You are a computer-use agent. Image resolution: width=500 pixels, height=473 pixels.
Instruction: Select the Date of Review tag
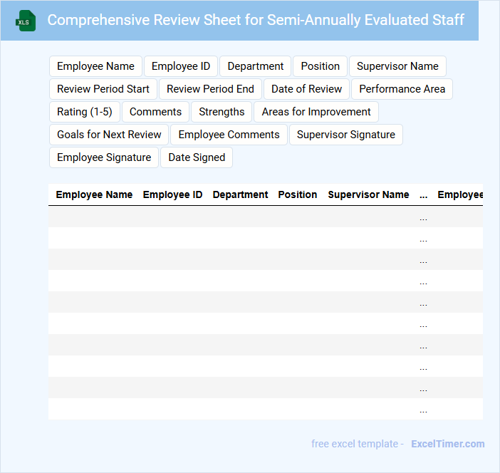(x=306, y=89)
